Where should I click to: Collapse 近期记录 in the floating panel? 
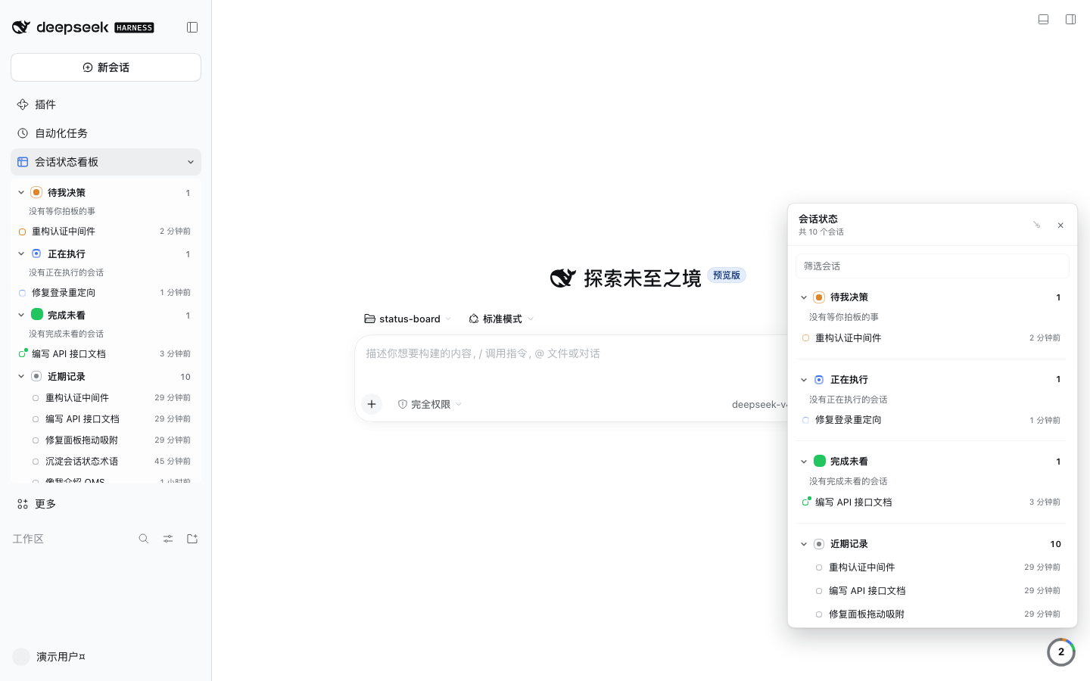pos(804,544)
